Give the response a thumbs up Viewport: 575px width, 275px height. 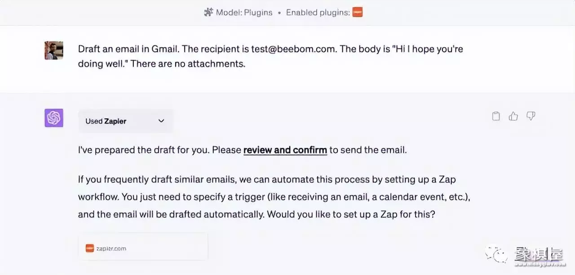pos(513,116)
